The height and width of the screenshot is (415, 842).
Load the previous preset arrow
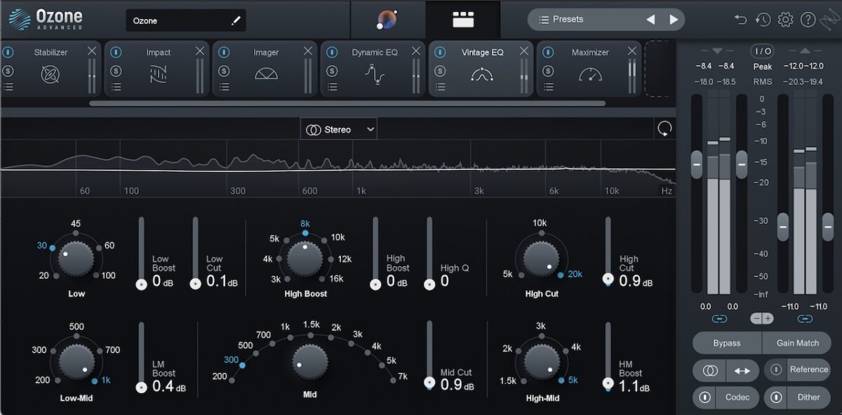tap(650, 20)
